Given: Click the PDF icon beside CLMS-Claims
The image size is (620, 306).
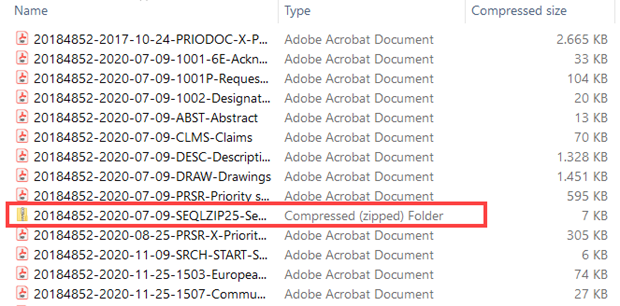Looking at the screenshot, I should tap(22, 137).
